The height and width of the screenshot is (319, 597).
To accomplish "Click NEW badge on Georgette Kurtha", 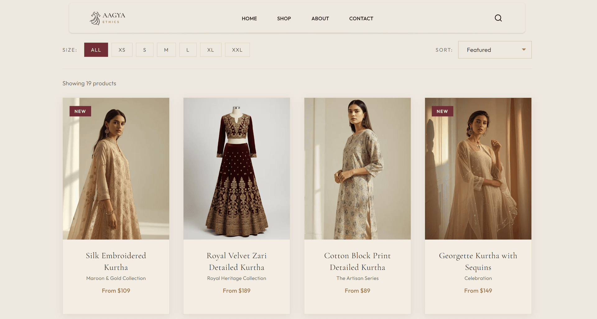I will point(442,111).
